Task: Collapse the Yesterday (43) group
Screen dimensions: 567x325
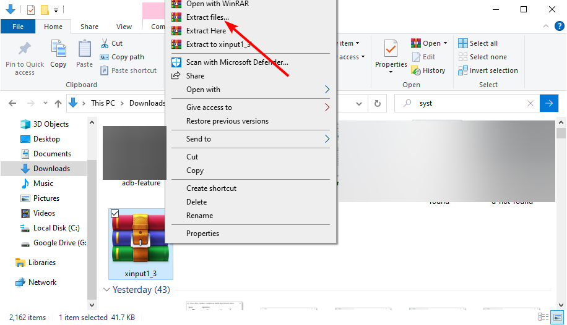Action: [x=106, y=290]
